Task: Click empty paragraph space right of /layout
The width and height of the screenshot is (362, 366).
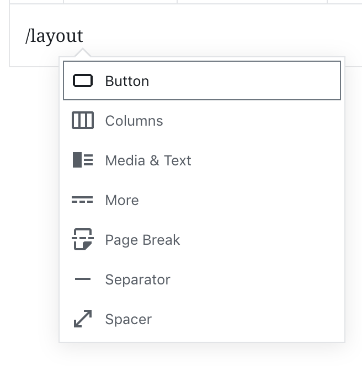Action: click(x=221, y=36)
